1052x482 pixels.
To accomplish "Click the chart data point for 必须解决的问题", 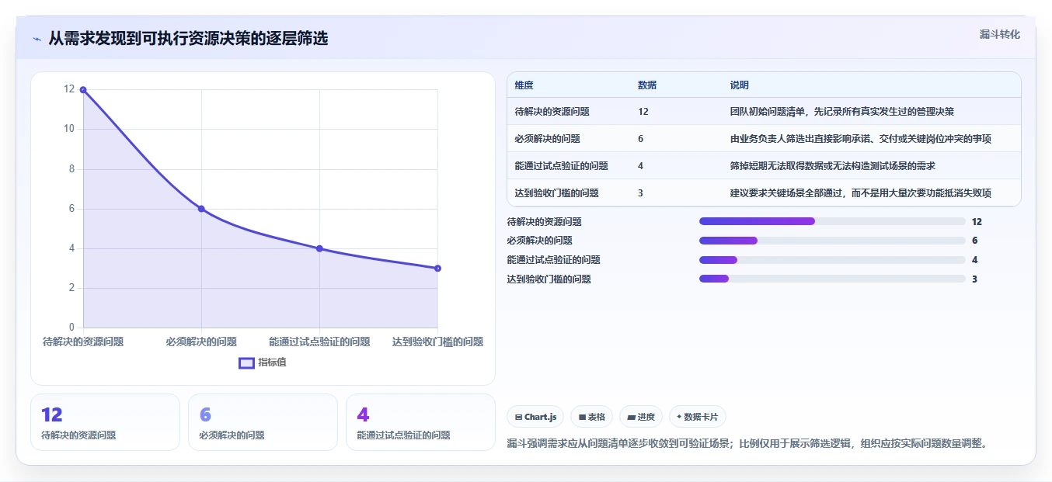I will 201,209.
